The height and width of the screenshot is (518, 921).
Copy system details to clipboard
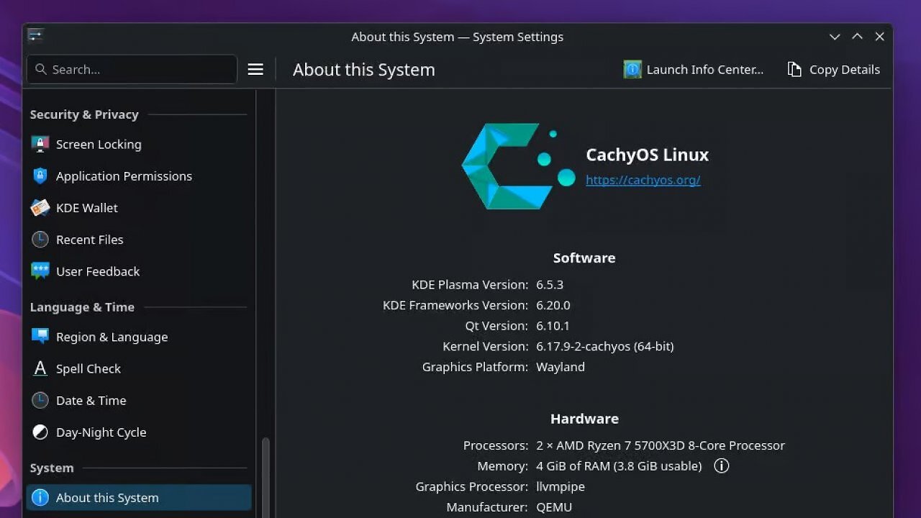coord(834,69)
